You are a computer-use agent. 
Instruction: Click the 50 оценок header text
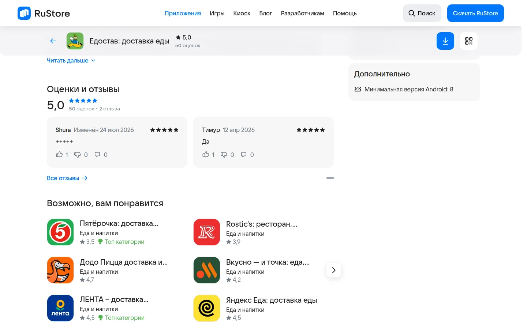(x=188, y=46)
